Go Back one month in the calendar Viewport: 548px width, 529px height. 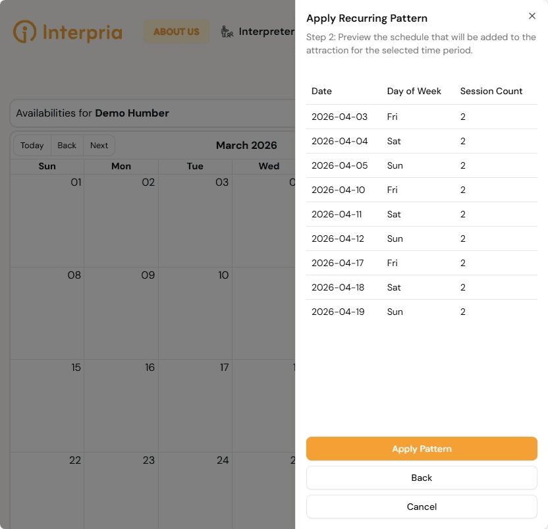[x=67, y=145]
